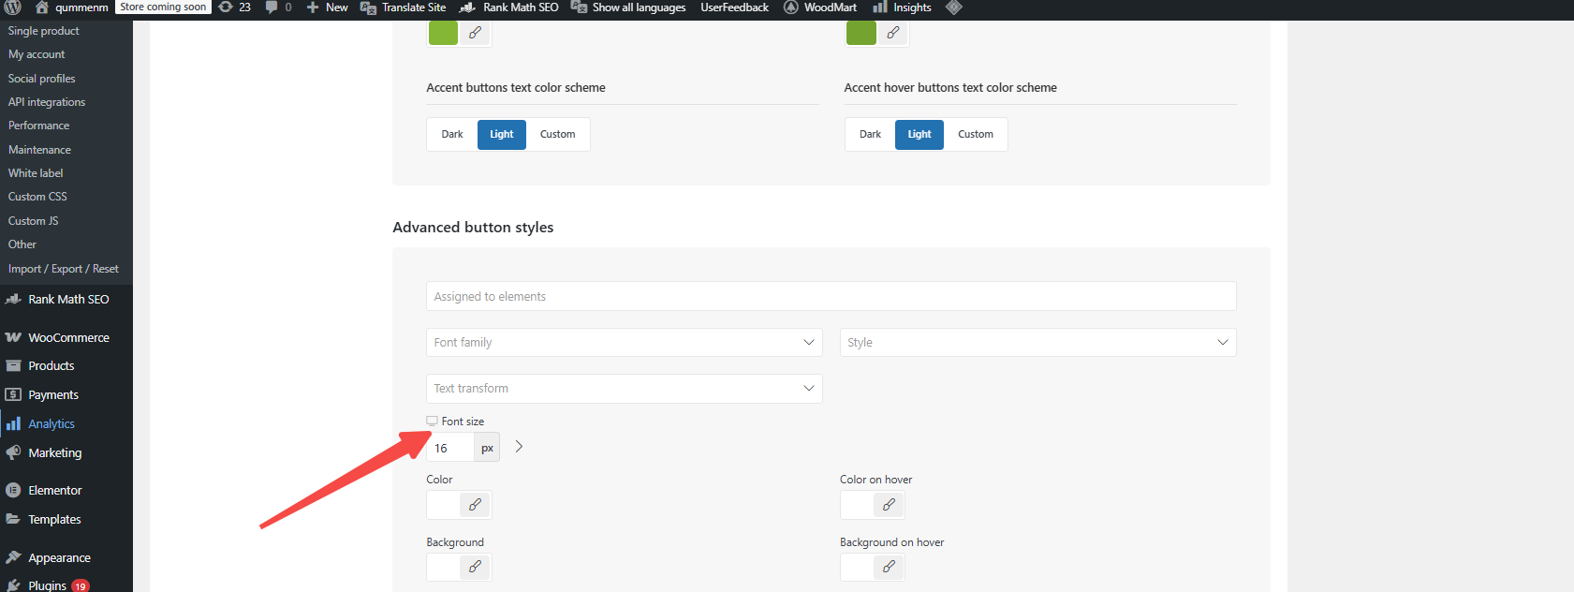
Task: Open the Text transform dropdown
Action: coord(624,389)
